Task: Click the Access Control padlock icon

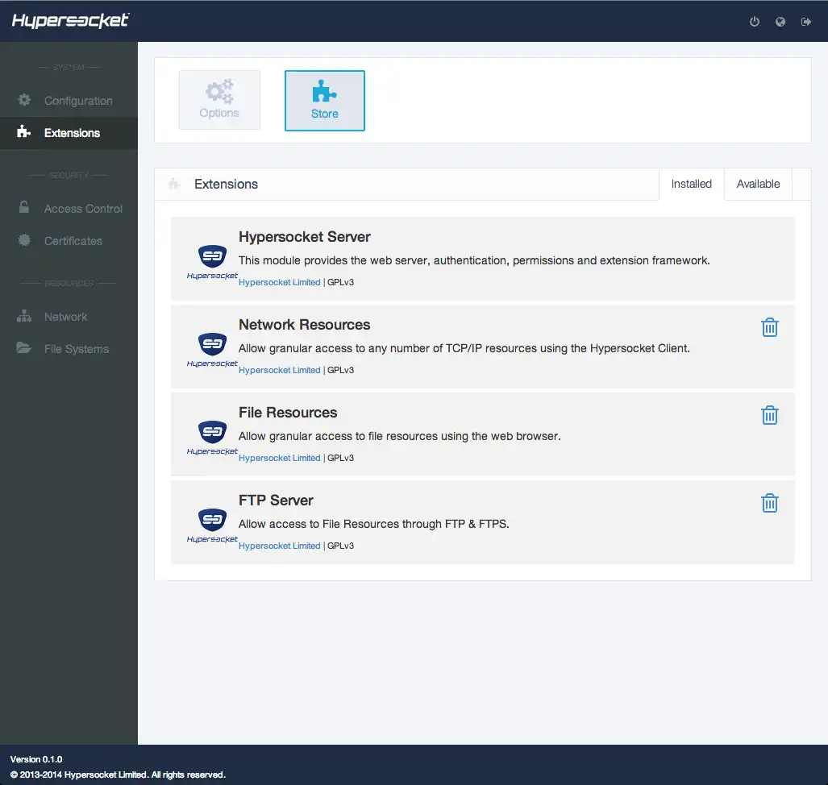Action: point(24,206)
